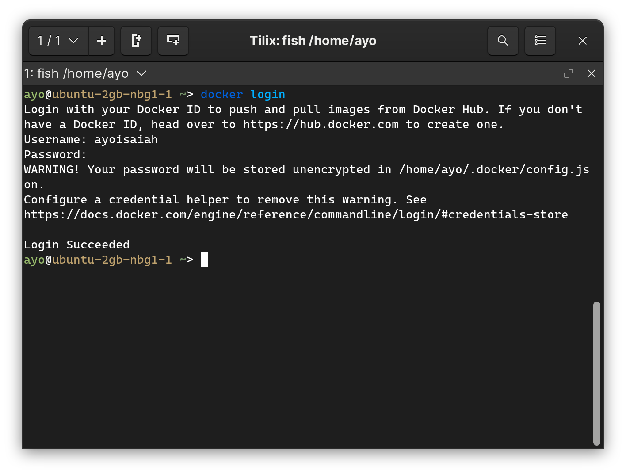
Task: Open the terminal title dropdown next to fish /home/ayo
Action: pos(141,73)
